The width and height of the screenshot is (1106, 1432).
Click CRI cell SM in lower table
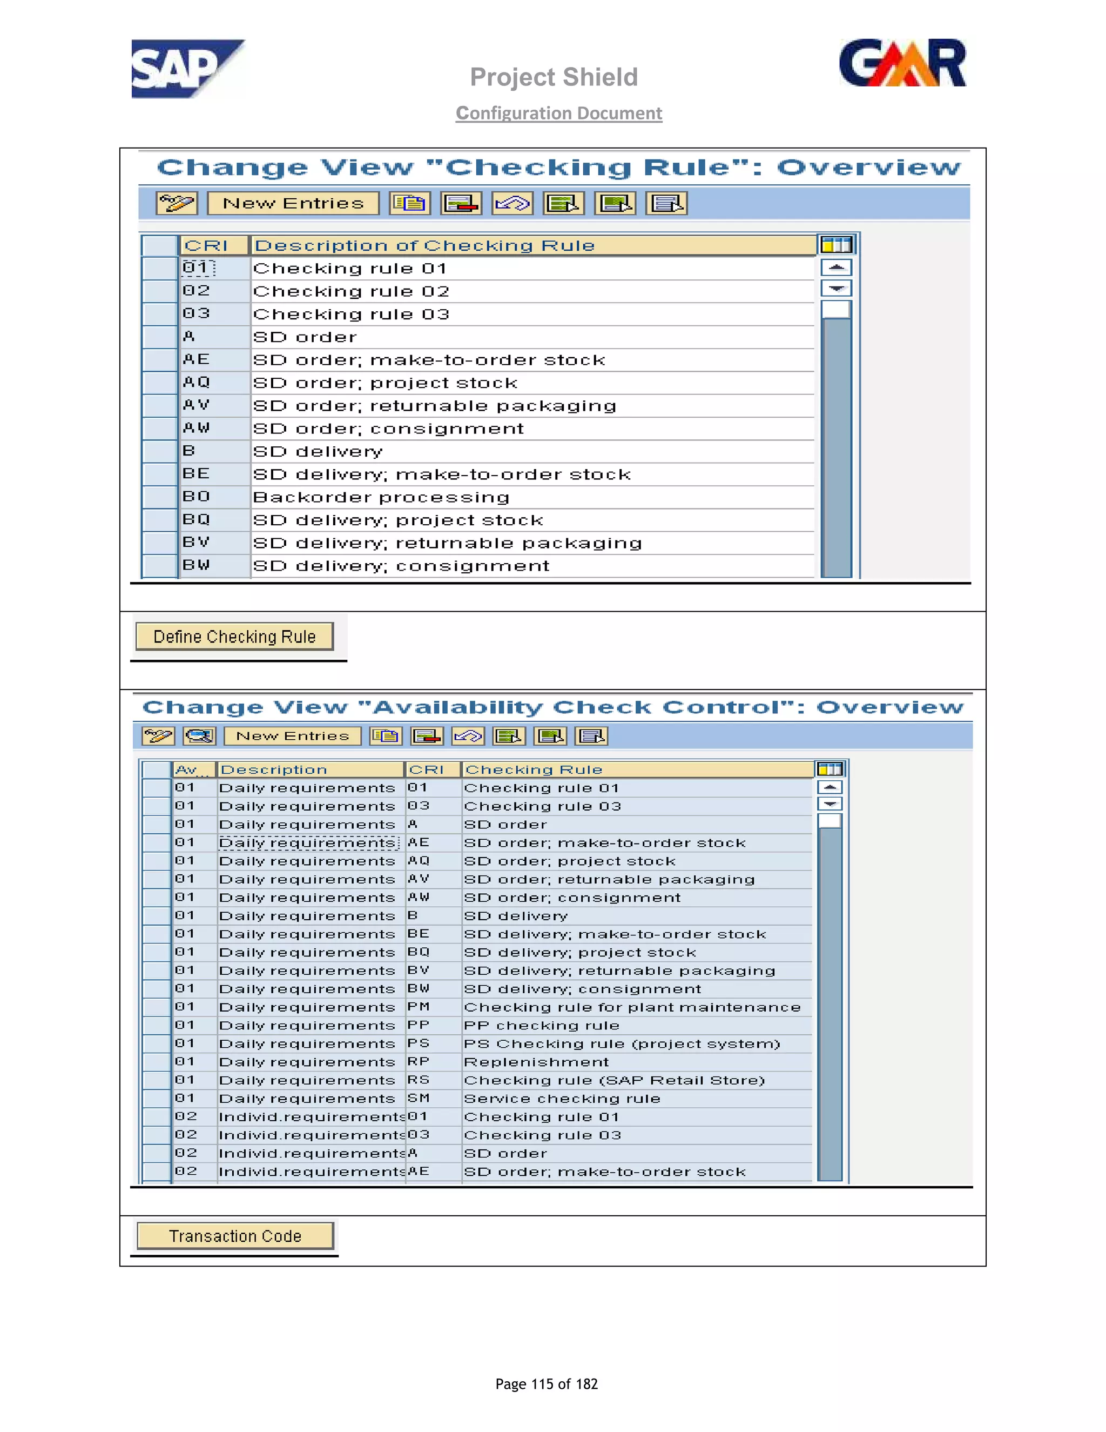[434, 1098]
